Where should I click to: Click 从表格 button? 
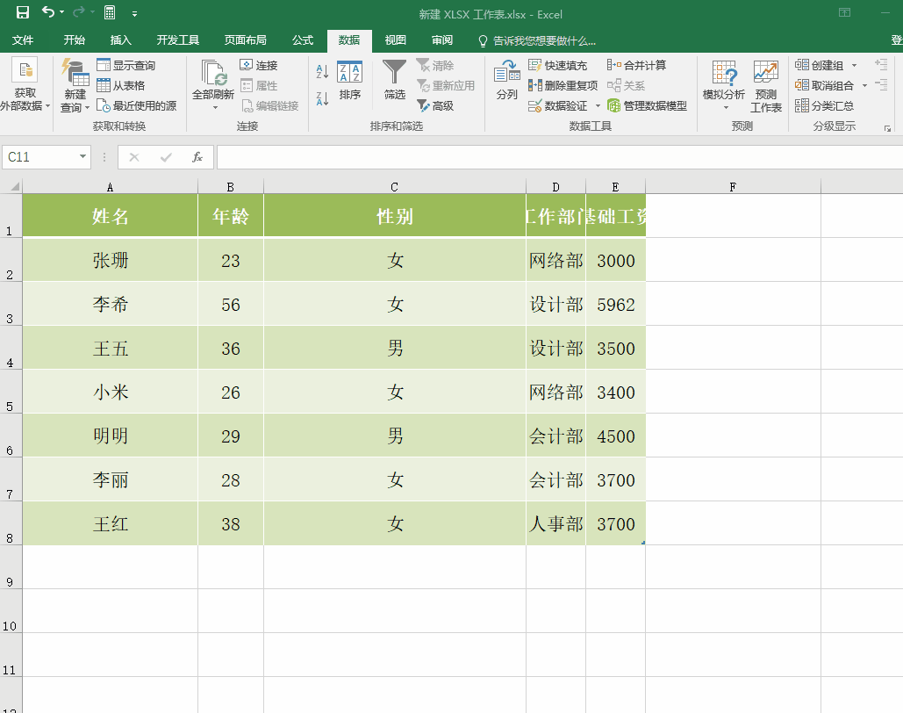point(121,85)
